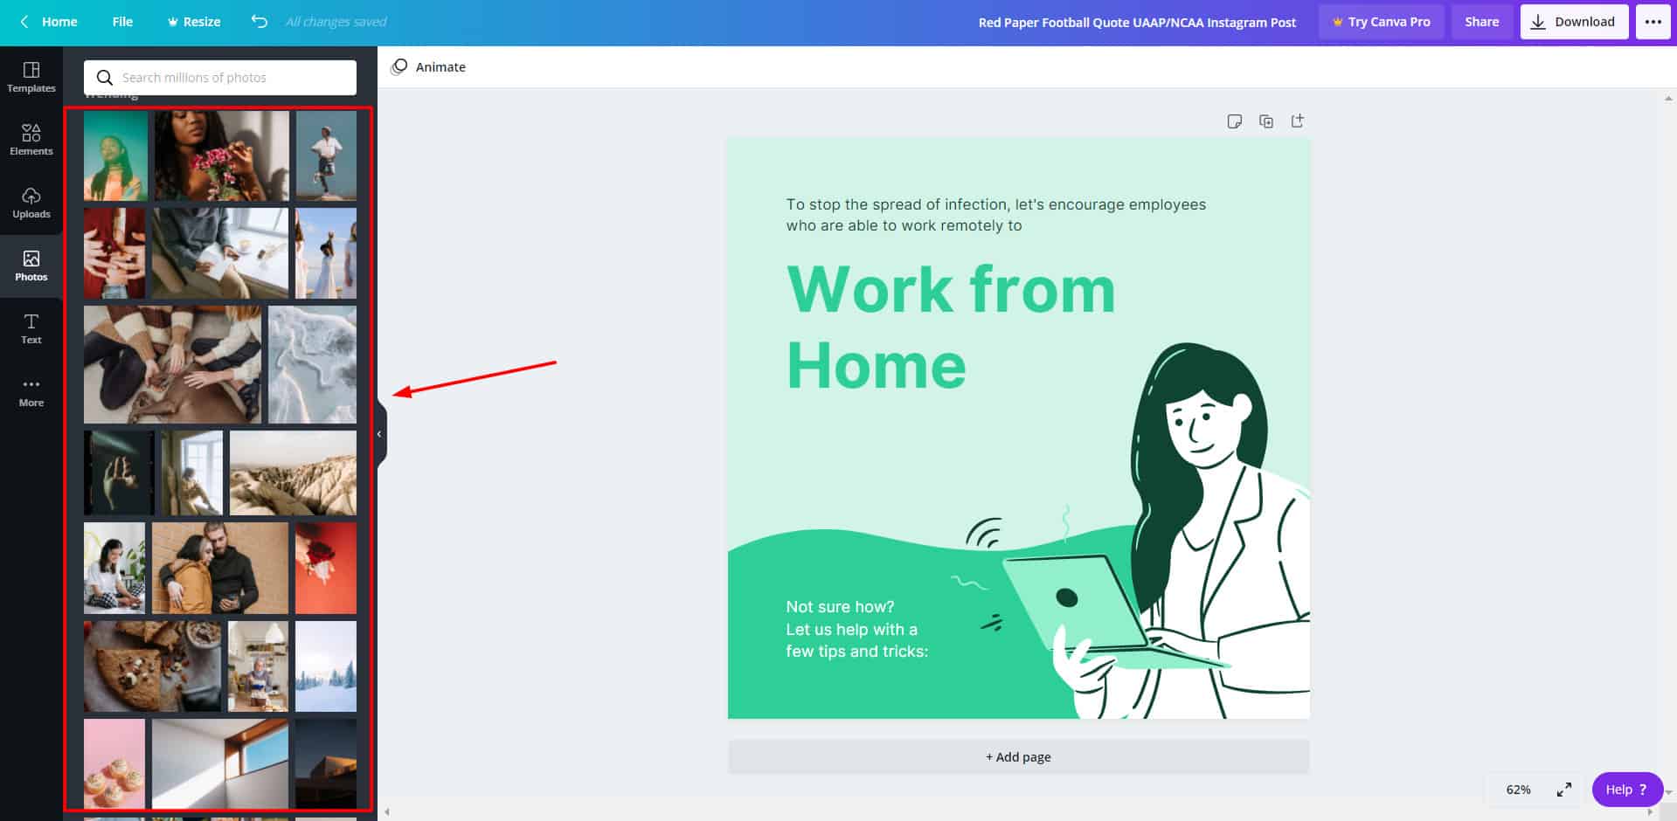This screenshot has width=1677, height=821.
Task: Click the Animate button
Action: [428, 67]
